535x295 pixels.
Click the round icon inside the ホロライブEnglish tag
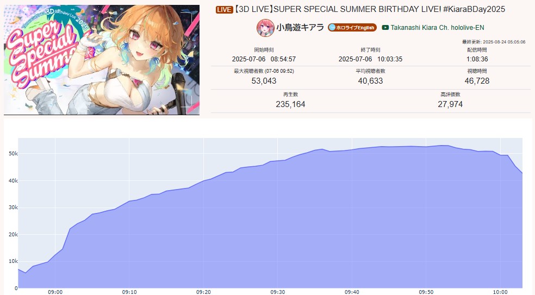coord(332,28)
